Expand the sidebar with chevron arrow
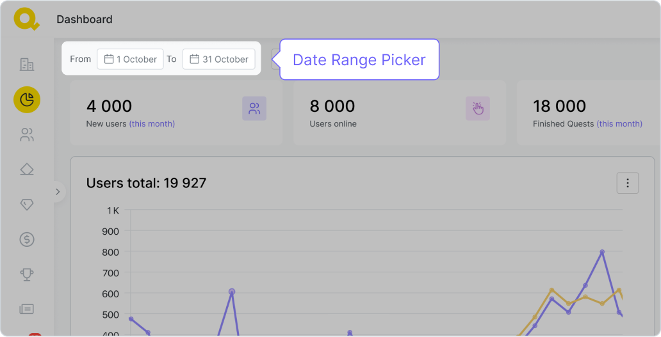Image resolution: width=661 pixels, height=337 pixels. pos(57,191)
